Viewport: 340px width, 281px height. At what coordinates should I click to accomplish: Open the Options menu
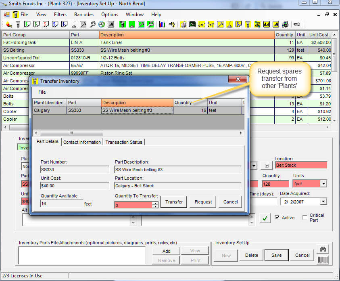click(x=110, y=15)
